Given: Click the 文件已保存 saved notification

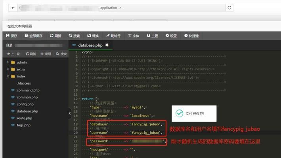Looking at the screenshot, I should click(x=194, y=113).
